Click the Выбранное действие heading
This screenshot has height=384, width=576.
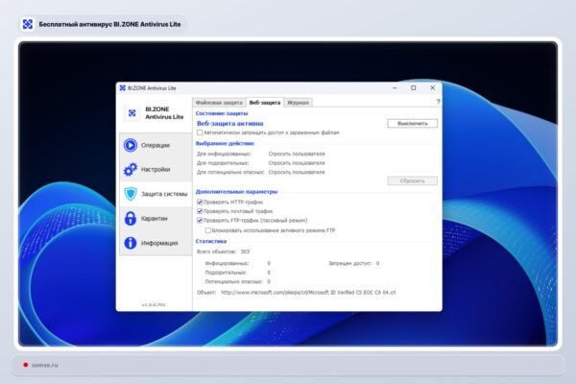[x=225, y=143]
